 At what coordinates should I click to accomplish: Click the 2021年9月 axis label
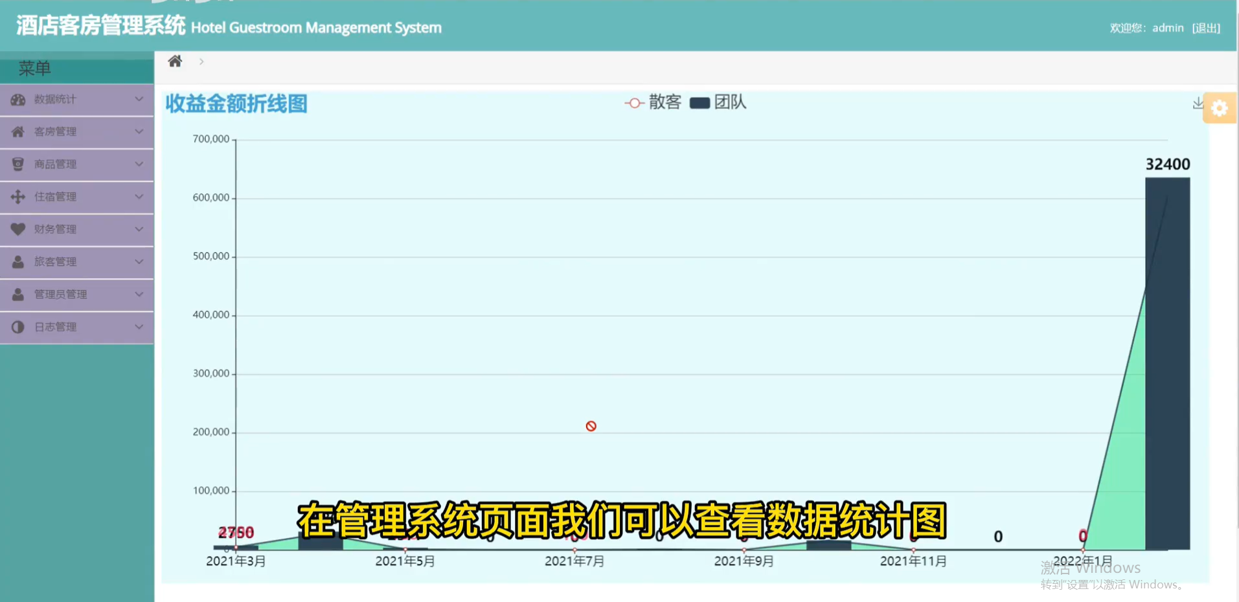744,561
